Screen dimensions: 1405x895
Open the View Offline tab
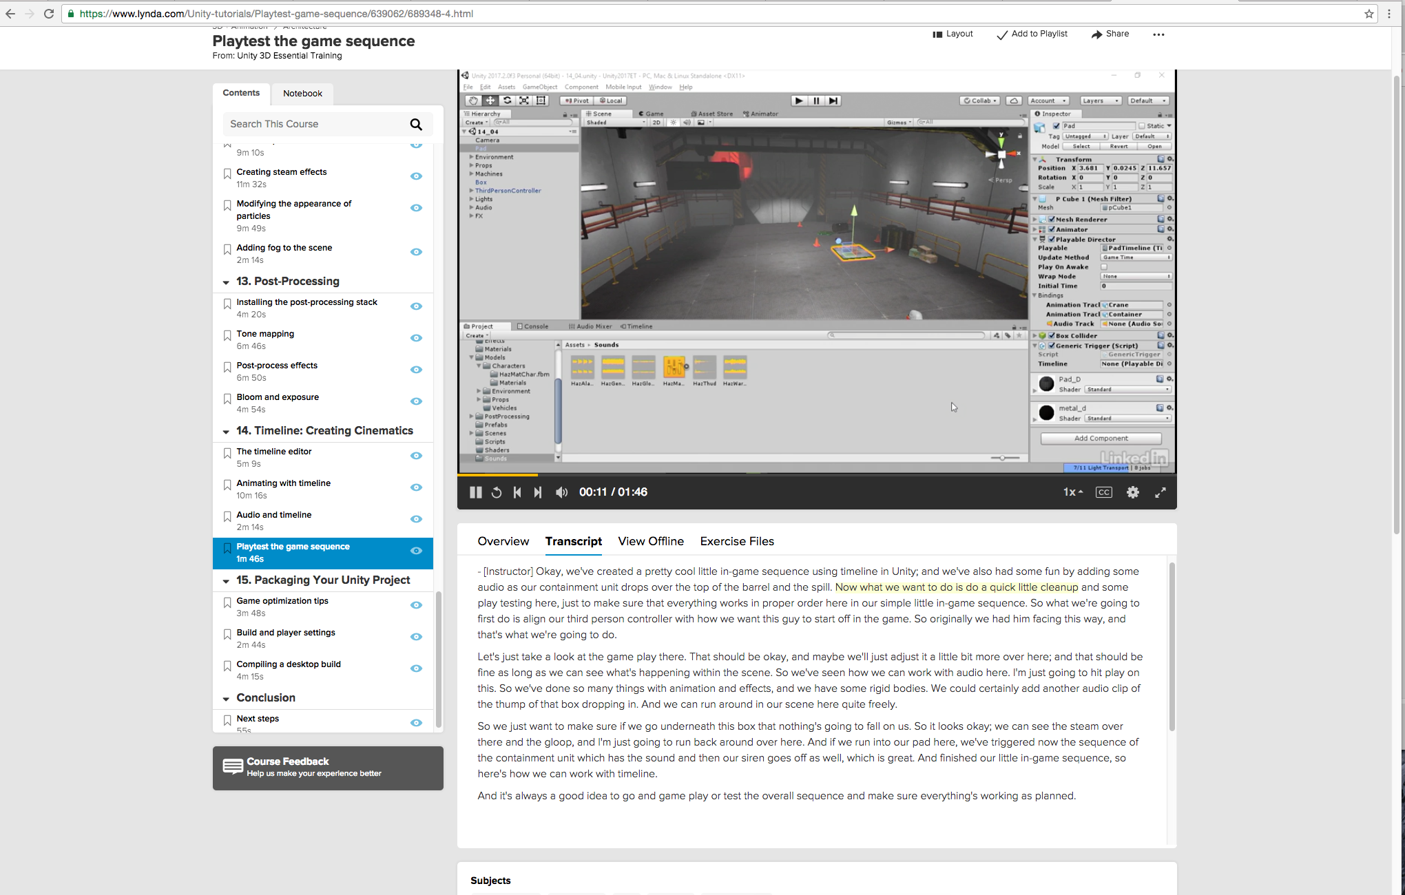(x=651, y=541)
